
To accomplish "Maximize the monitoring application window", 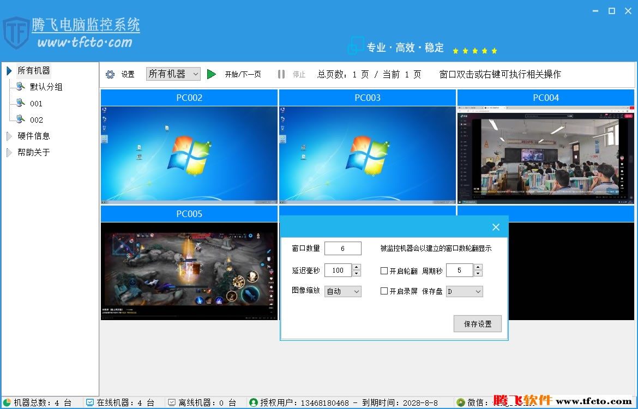I will tap(611, 11).
